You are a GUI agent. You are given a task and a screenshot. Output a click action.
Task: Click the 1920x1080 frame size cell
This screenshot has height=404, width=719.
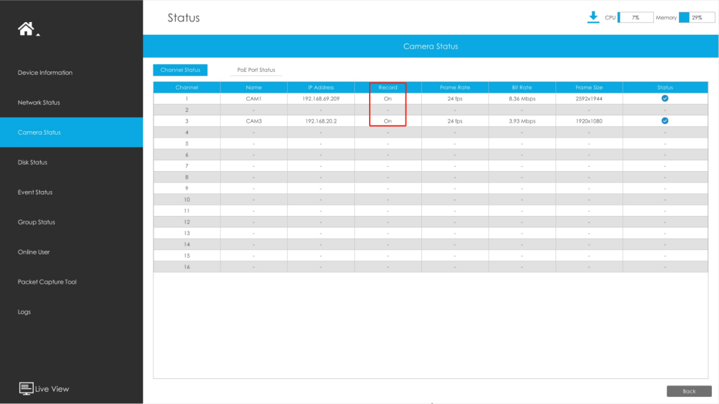pos(589,121)
